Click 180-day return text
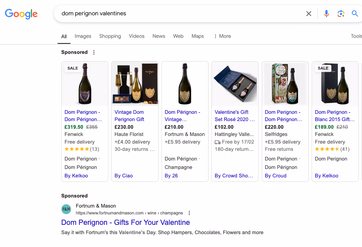362x247 pixels. [234, 149]
